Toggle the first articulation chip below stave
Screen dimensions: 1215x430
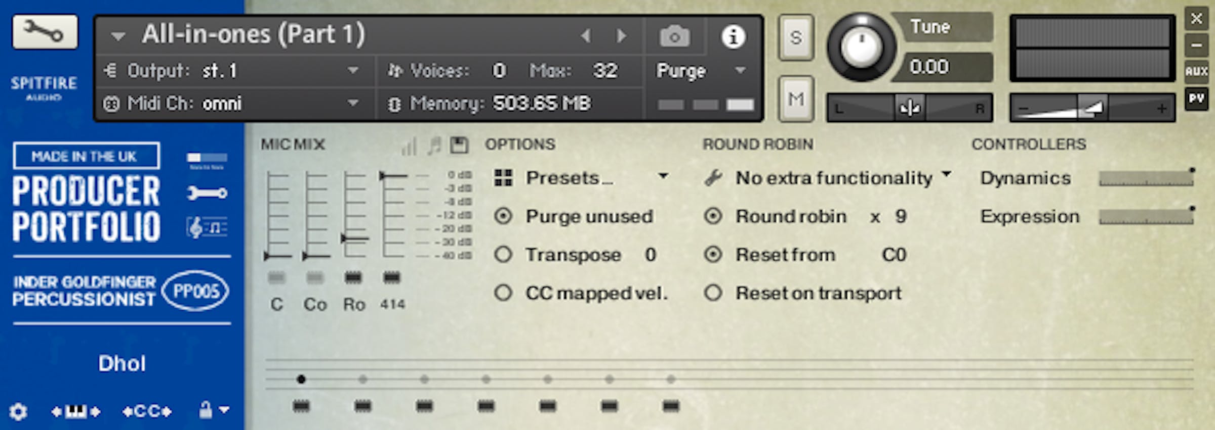[x=301, y=406]
